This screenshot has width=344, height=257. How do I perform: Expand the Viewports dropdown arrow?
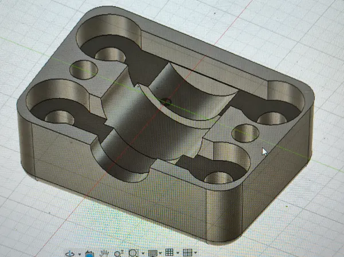tap(196, 253)
